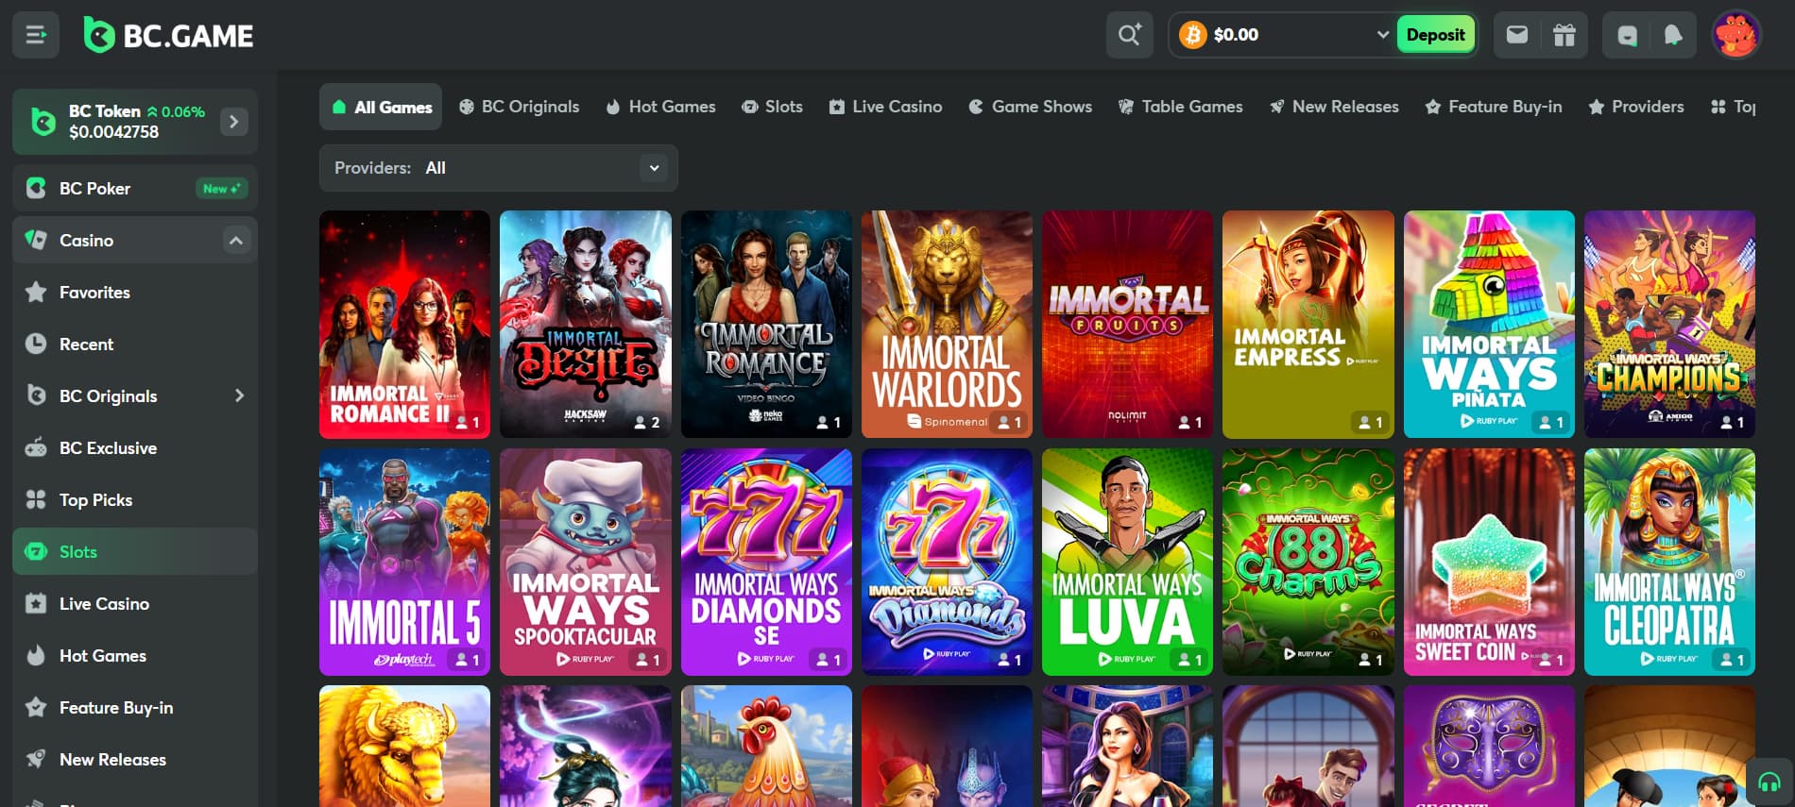The image size is (1795, 807).
Task: Click the BC Token logo icon
Action: pos(43,122)
